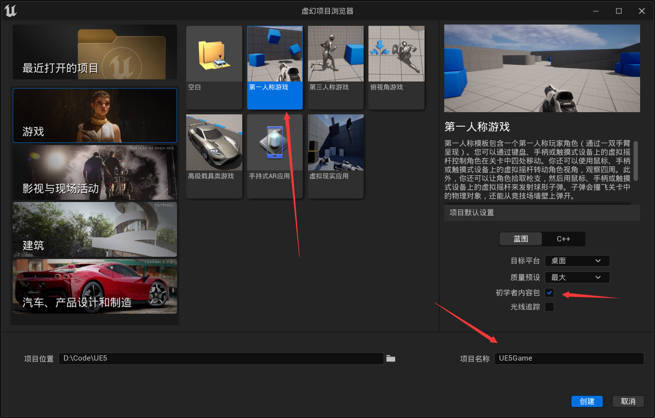The image size is (655, 418).
Task: Pick the 俯视角游戏 template
Action: coord(397,67)
